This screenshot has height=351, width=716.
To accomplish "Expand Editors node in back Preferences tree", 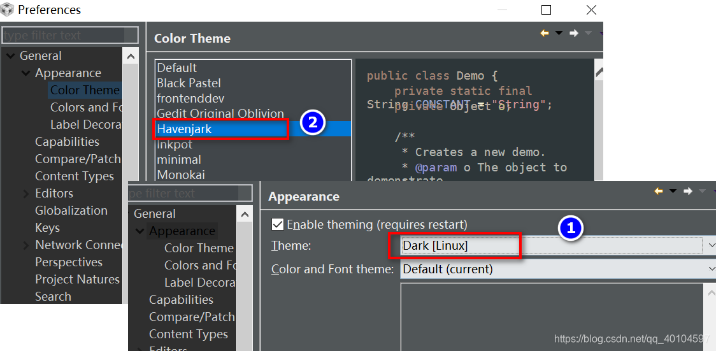I will point(26,194).
